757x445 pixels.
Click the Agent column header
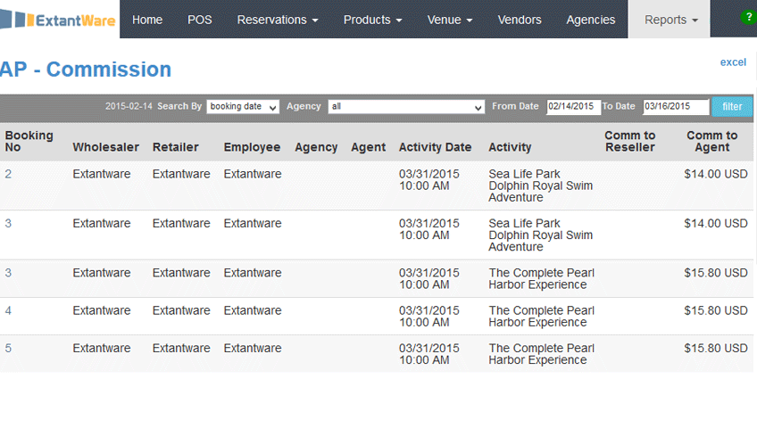369,147
